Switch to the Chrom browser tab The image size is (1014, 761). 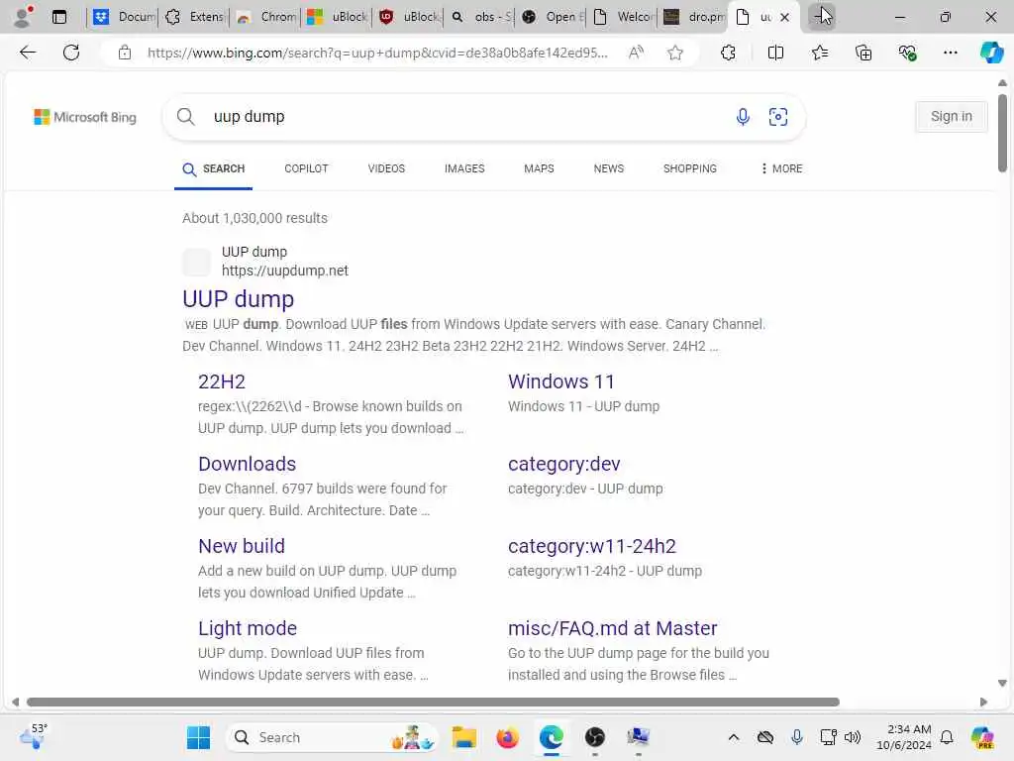265,17
